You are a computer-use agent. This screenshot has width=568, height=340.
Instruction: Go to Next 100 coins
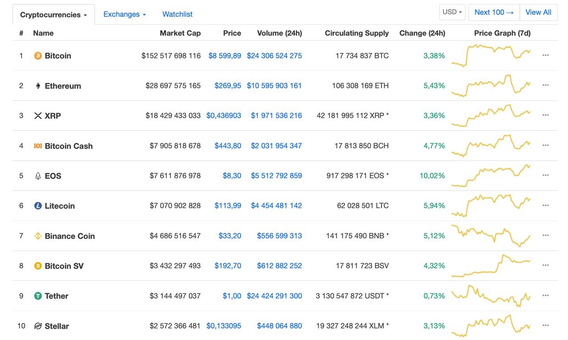click(494, 12)
